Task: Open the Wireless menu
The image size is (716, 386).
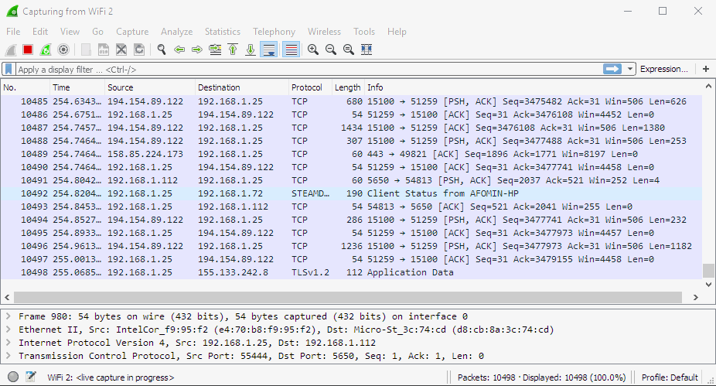Action: (x=324, y=32)
